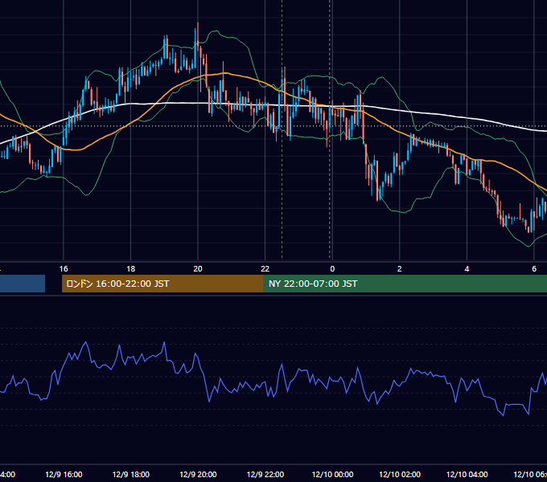Click the 12/9 18:00 date label
Screen dimensions: 547x482
pos(131,474)
